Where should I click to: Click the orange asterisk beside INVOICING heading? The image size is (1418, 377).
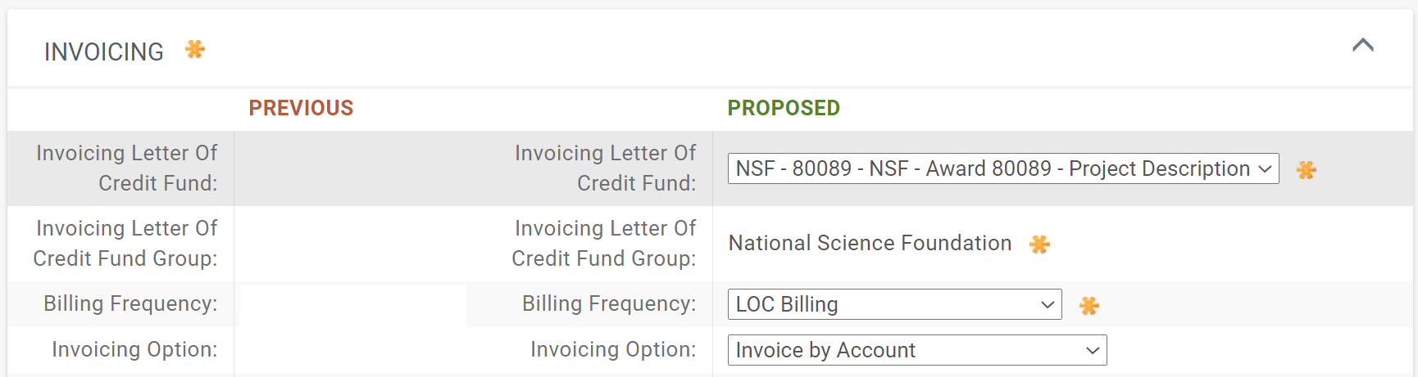coord(195,50)
